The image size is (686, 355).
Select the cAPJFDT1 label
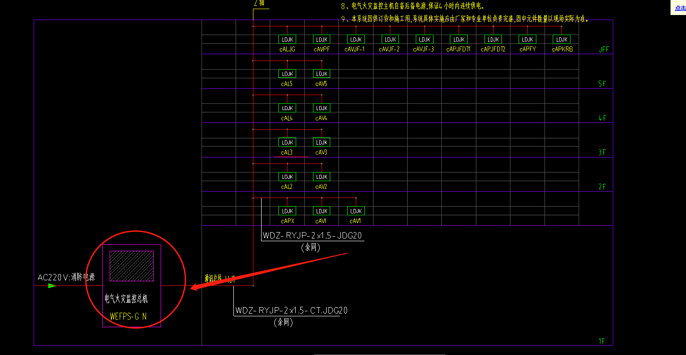[x=458, y=49]
